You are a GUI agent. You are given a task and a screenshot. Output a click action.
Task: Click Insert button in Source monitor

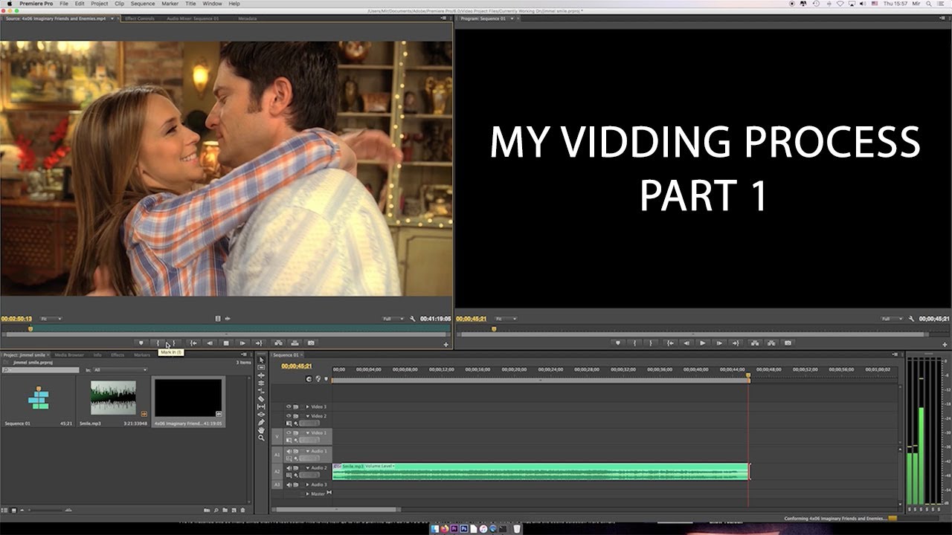tap(278, 343)
